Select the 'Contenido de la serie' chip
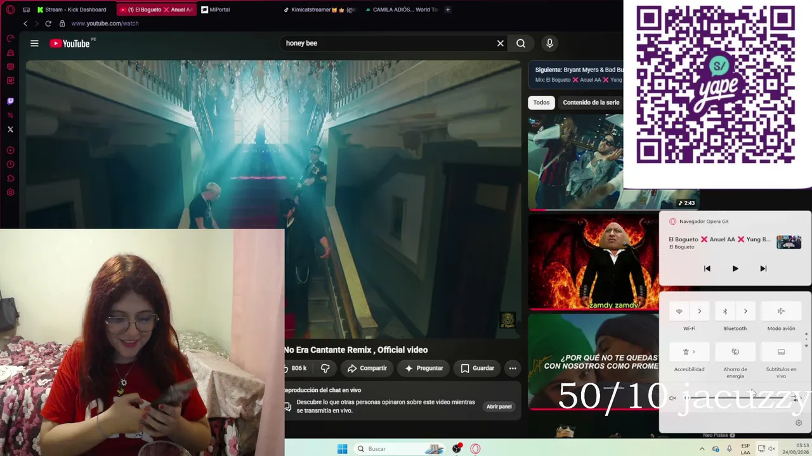The image size is (812, 456). point(591,103)
